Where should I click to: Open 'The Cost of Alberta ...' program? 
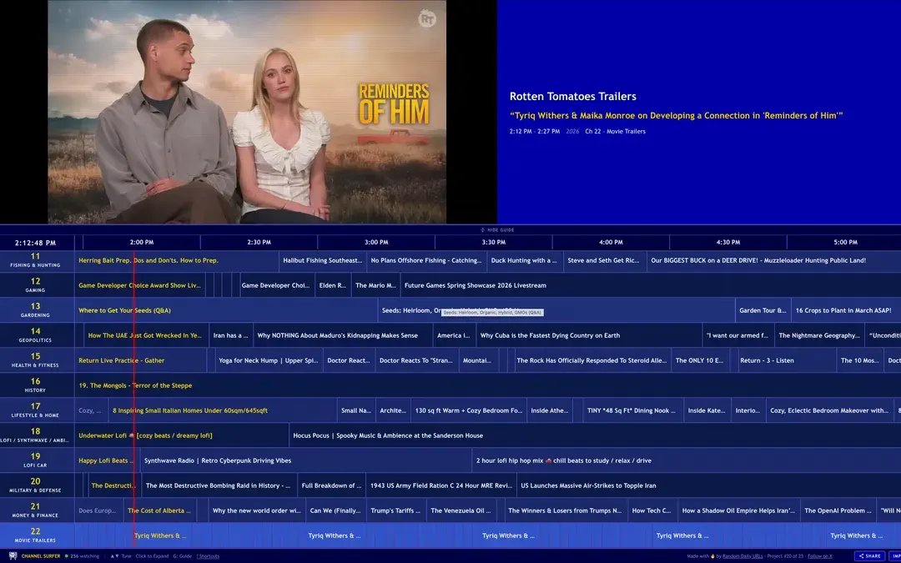[159, 510]
